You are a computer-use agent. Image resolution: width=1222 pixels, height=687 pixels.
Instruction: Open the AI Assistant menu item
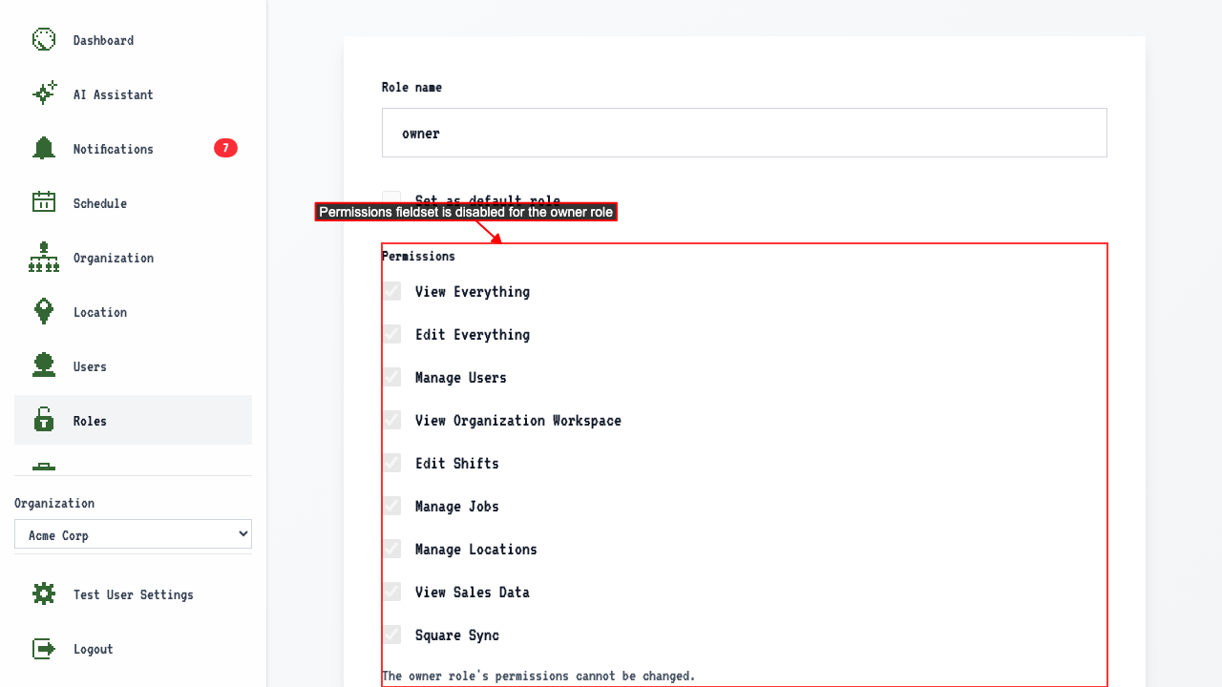[133, 94]
